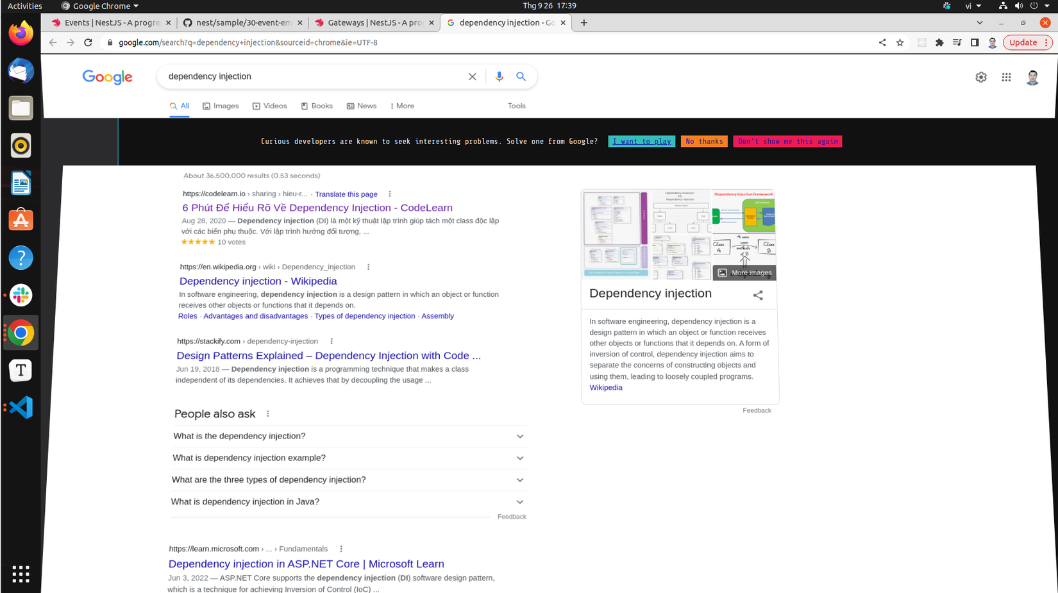Share the Dependency injection knowledge panel
The width and height of the screenshot is (1058, 593).
click(x=758, y=295)
